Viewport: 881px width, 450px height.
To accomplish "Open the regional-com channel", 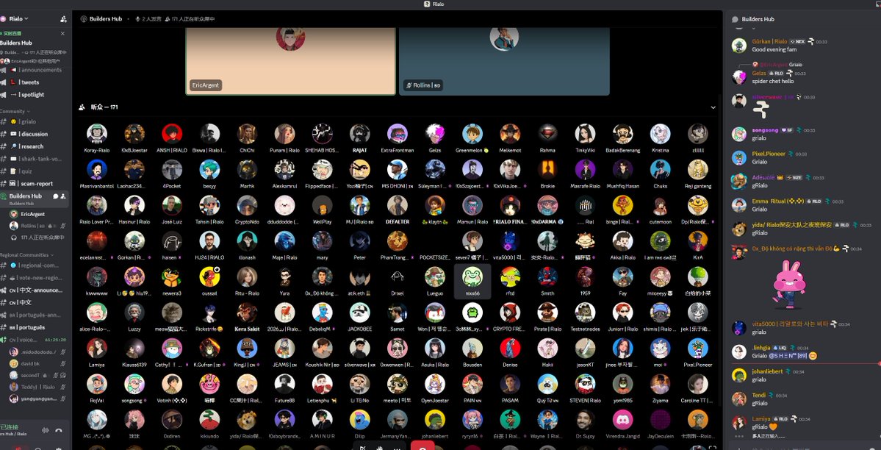I will 35,265.
